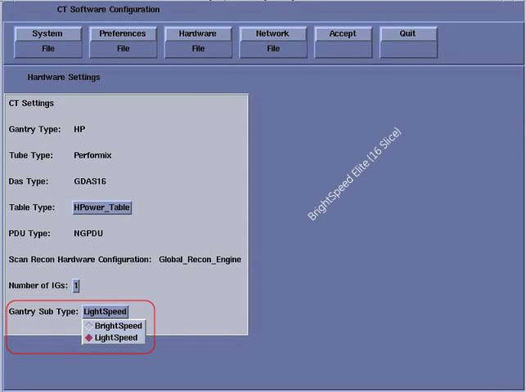
Task: Select the Network button
Action: (x=272, y=33)
